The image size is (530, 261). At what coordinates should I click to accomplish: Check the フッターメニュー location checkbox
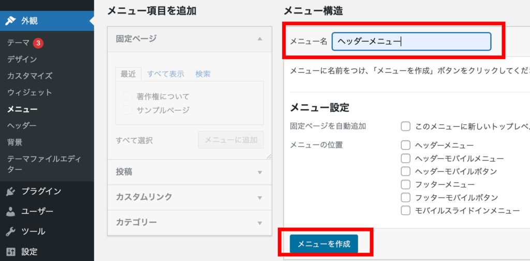click(x=406, y=184)
